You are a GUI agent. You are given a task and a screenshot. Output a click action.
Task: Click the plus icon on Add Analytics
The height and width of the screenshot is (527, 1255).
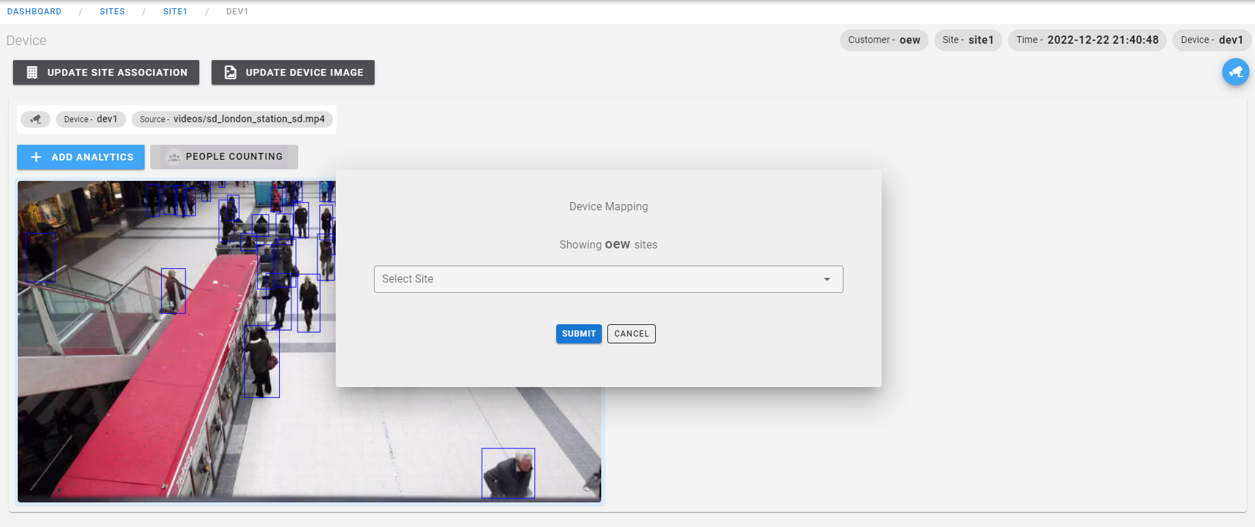point(36,157)
